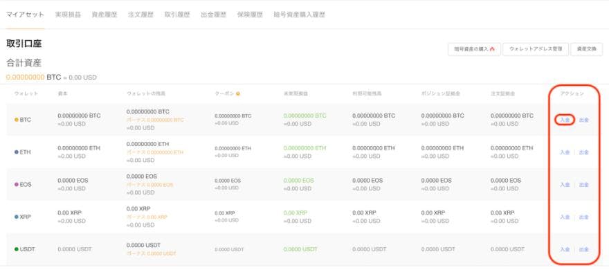Click the 注文証拠金 column header
Viewport: 609px width, 272px height.
[502, 93]
